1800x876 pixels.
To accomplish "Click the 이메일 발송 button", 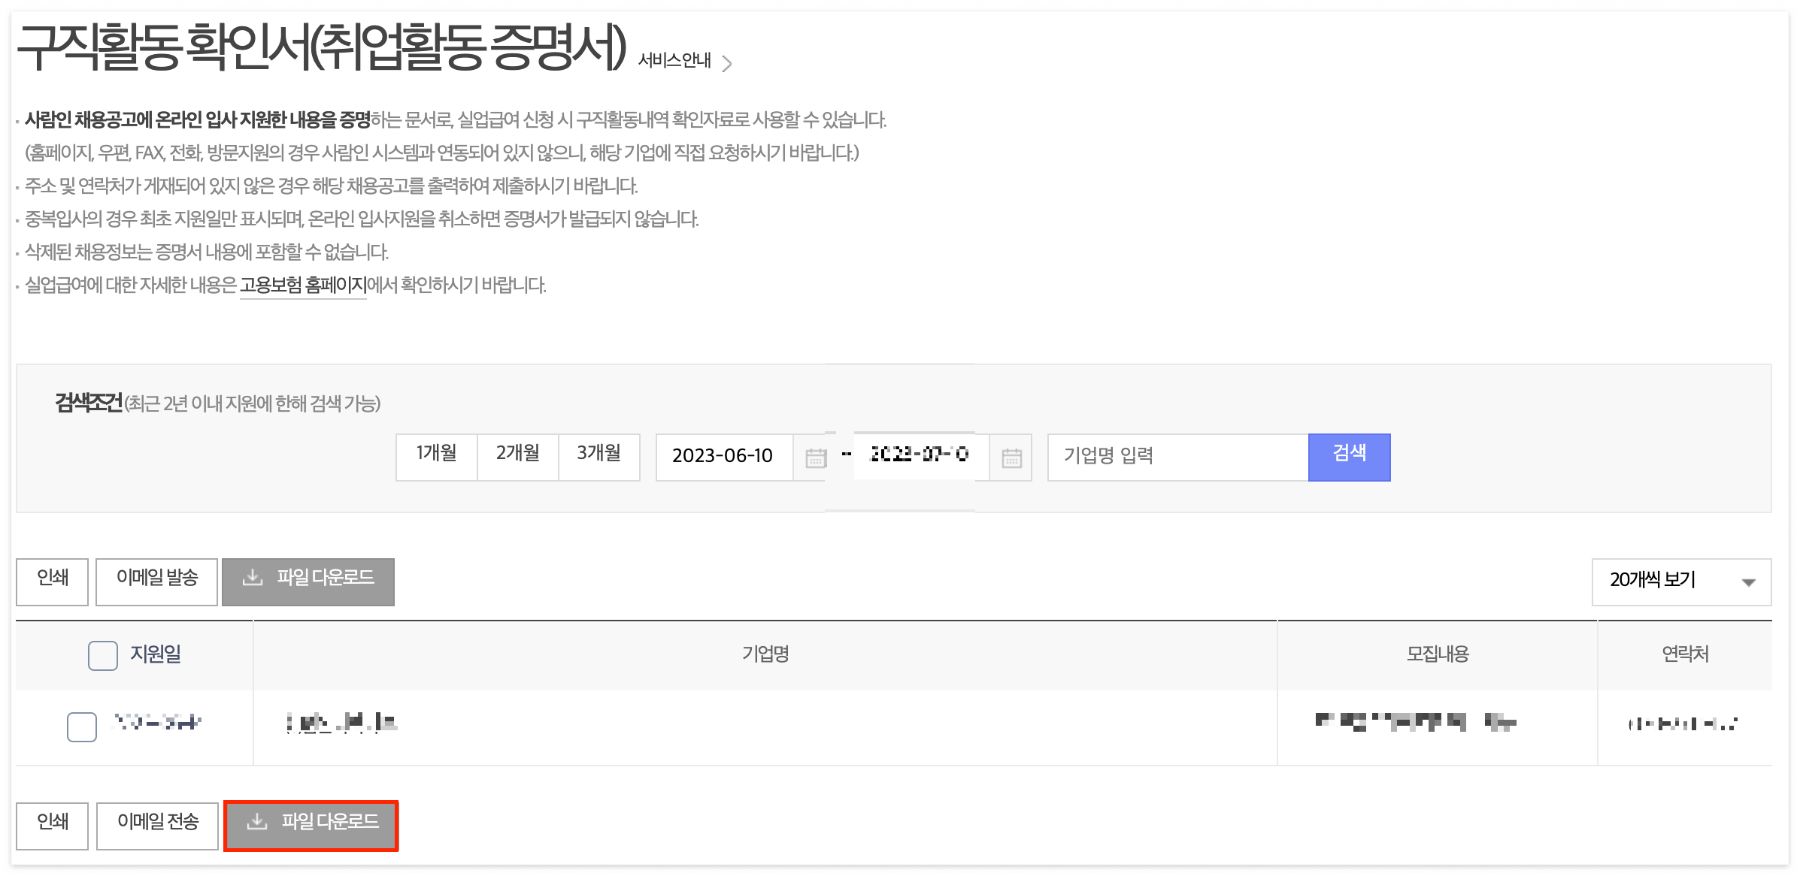I will pos(157,581).
